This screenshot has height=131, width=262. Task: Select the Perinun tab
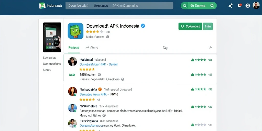(x=74, y=48)
